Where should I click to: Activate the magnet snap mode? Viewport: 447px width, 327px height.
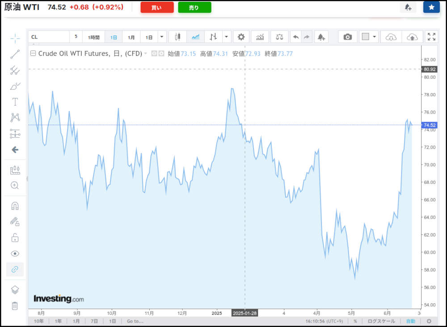click(x=15, y=206)
